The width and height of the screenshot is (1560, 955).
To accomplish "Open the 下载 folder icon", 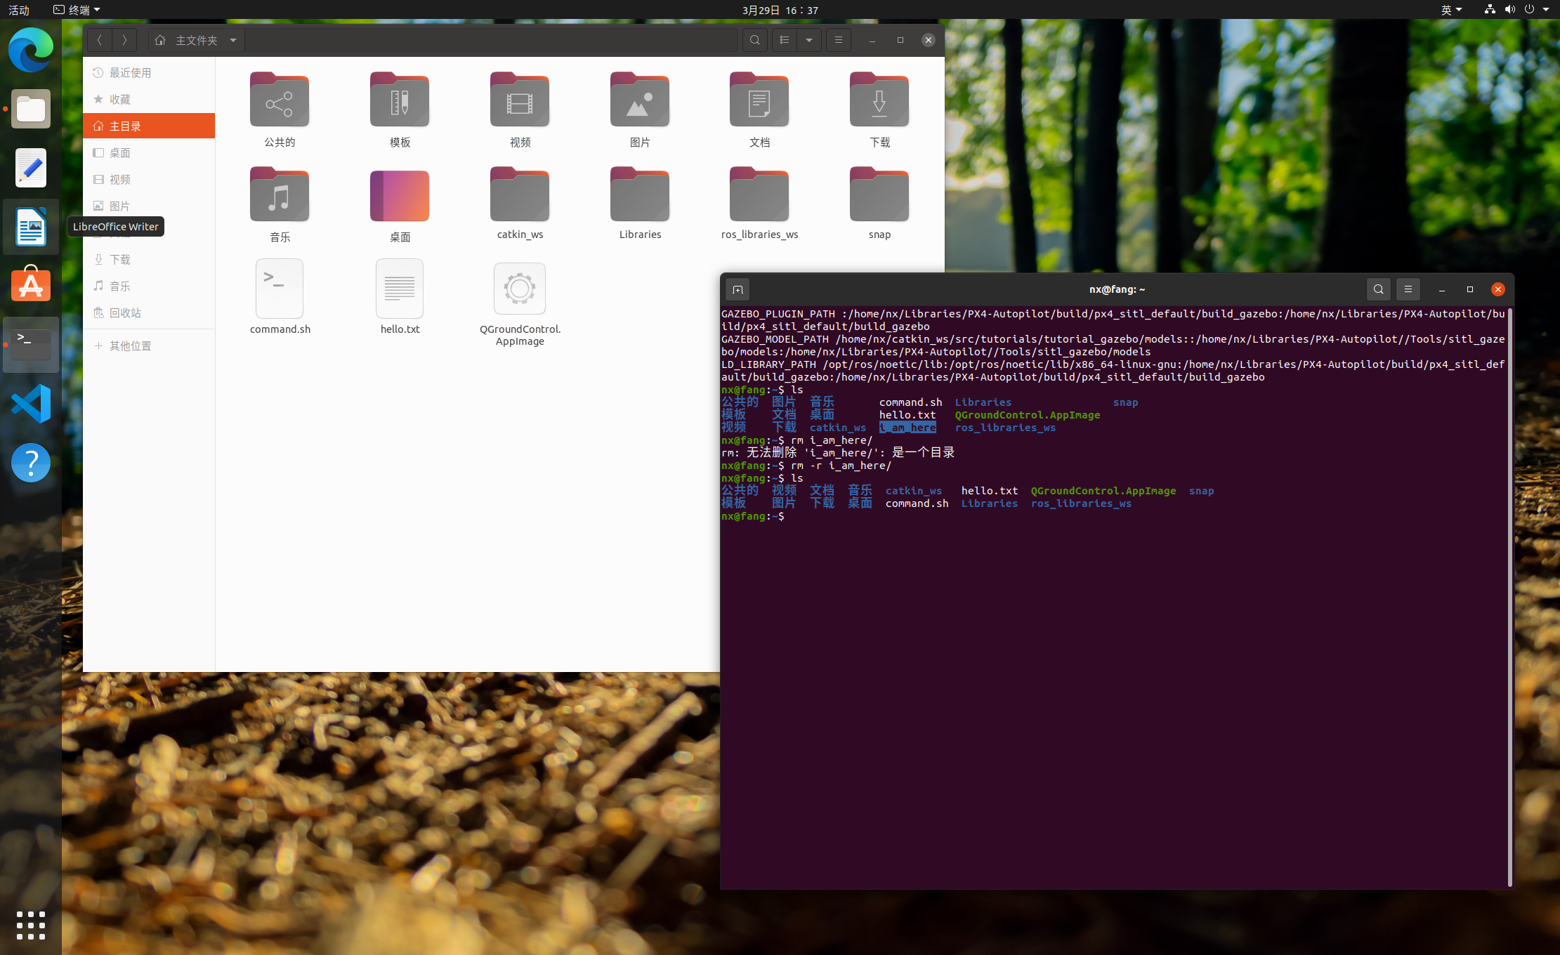I will click(879, 110).
